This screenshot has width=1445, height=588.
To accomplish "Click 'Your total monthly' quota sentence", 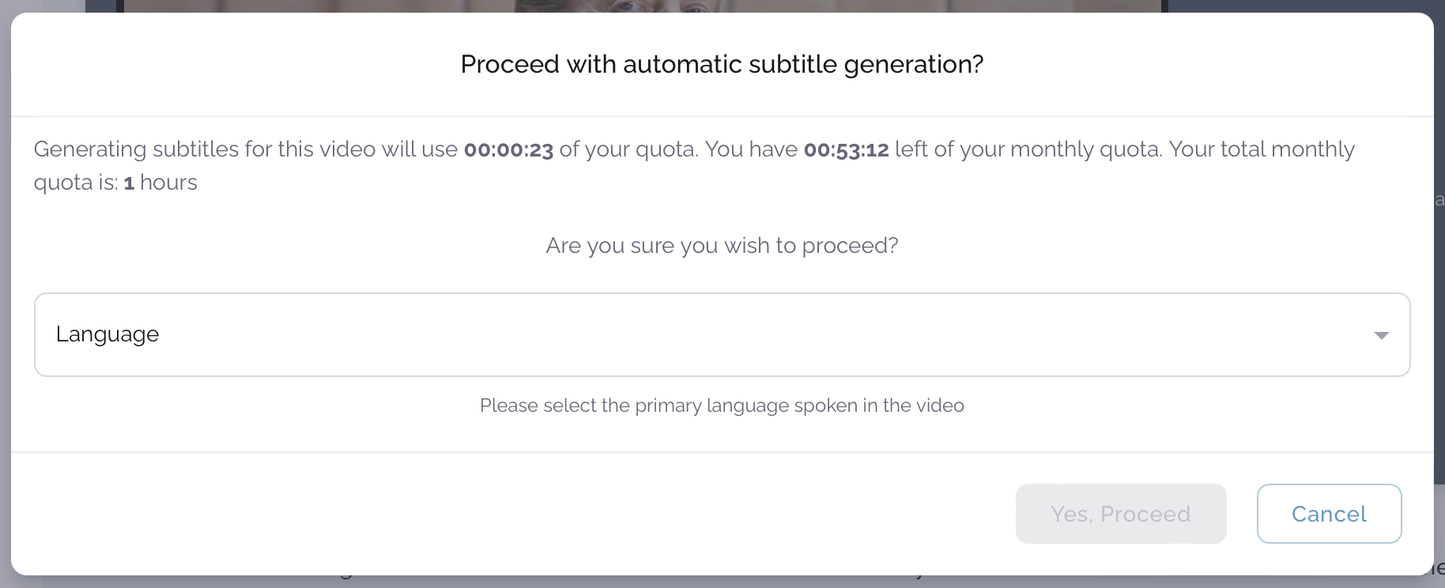I will pos(1262,149).
